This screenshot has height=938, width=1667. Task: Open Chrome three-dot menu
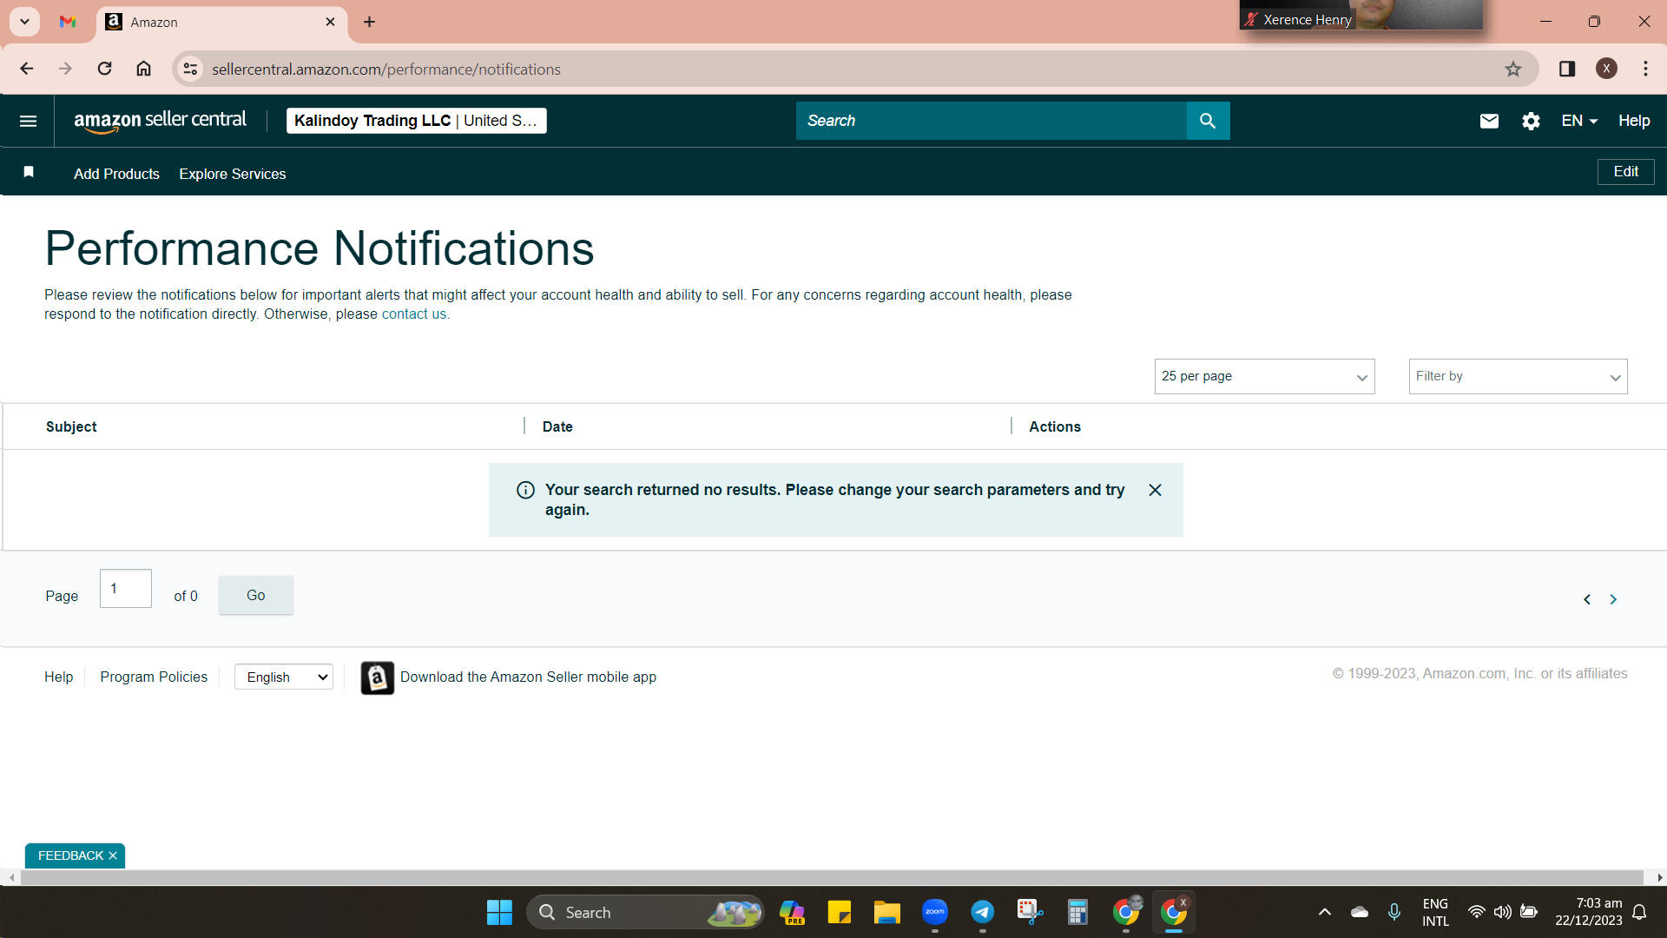tap(1645, 69)
